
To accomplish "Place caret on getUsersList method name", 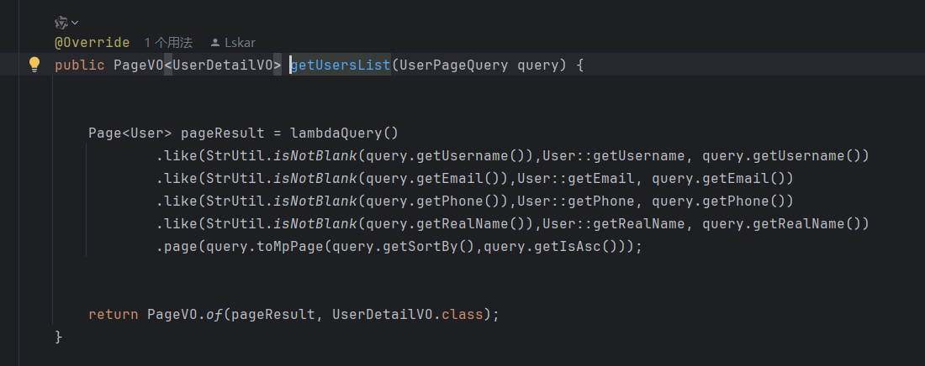I will click(x=341, y=65).
